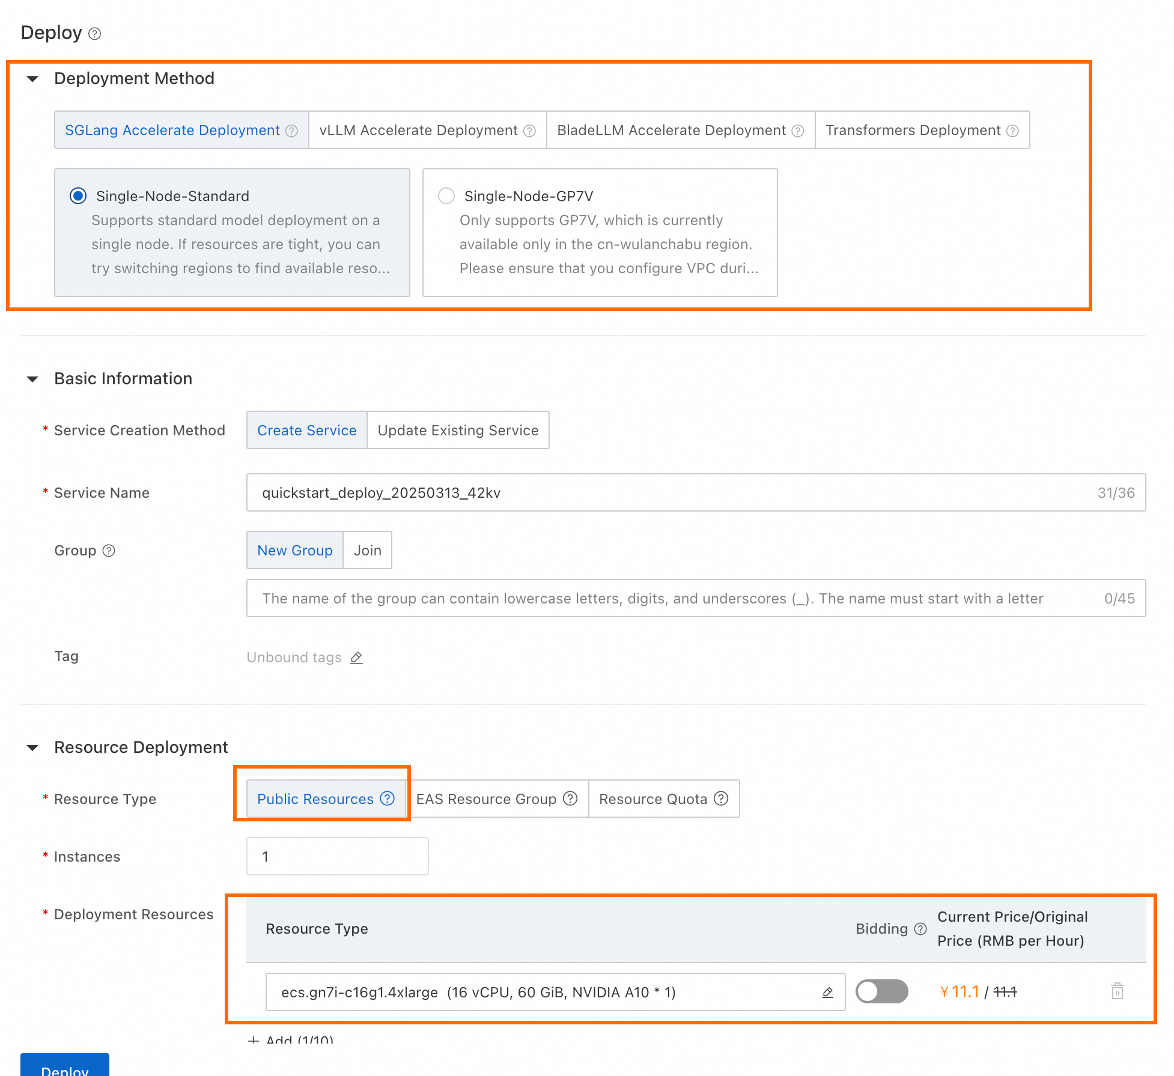
Task: Click help icon beside Bidding column header
Action: pyautogui.click(x=920, y=929)
